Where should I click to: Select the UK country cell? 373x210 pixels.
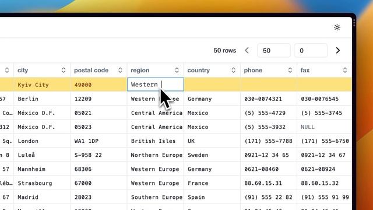point(212,141)
